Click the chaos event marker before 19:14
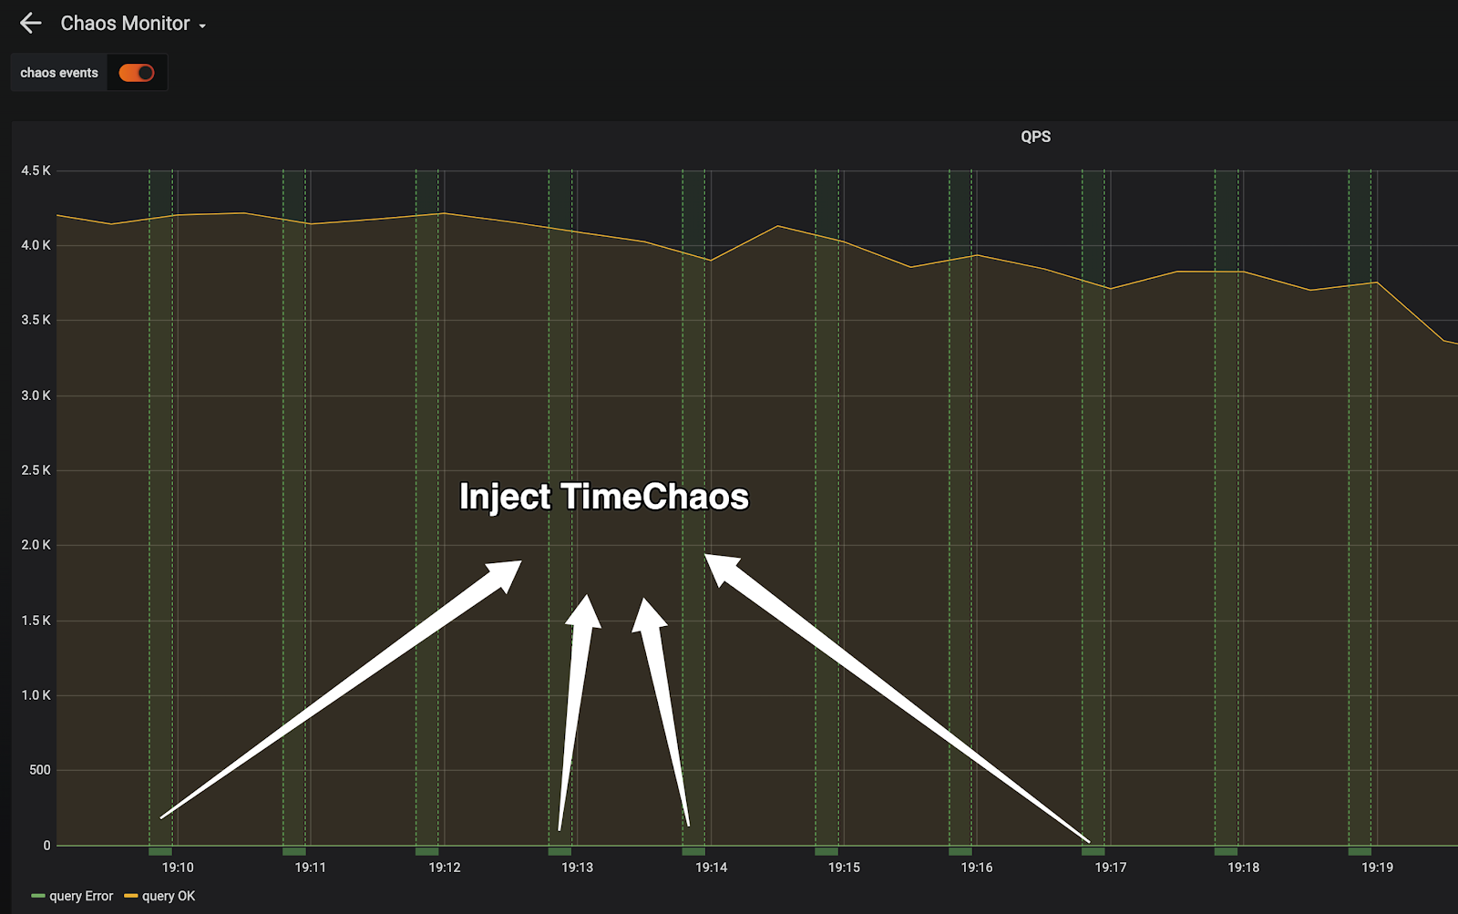 693,851
